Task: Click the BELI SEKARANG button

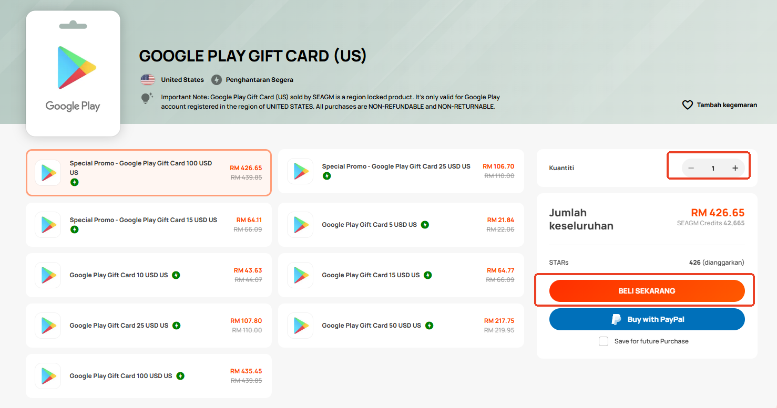Action: pyautogui.click(x=647, y=291)
